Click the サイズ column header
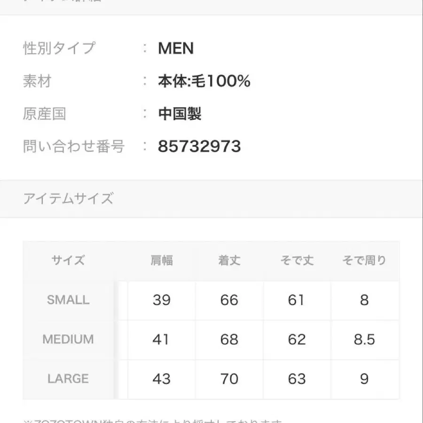Viewport: 423px width, 423px height. click(x=68, y=260)
